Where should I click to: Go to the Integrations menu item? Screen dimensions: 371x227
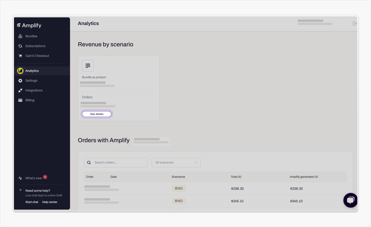point(34,91)
